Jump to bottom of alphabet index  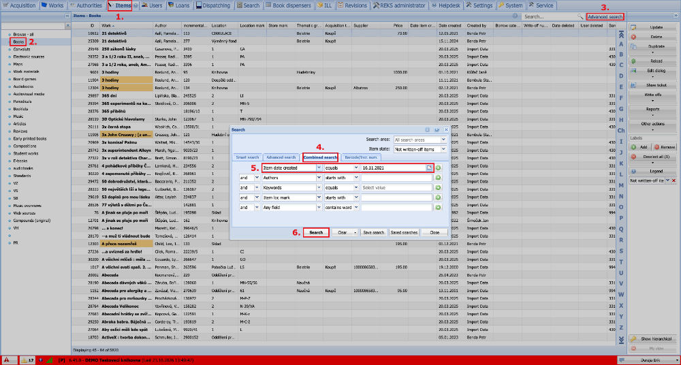[x=621, y=339]
